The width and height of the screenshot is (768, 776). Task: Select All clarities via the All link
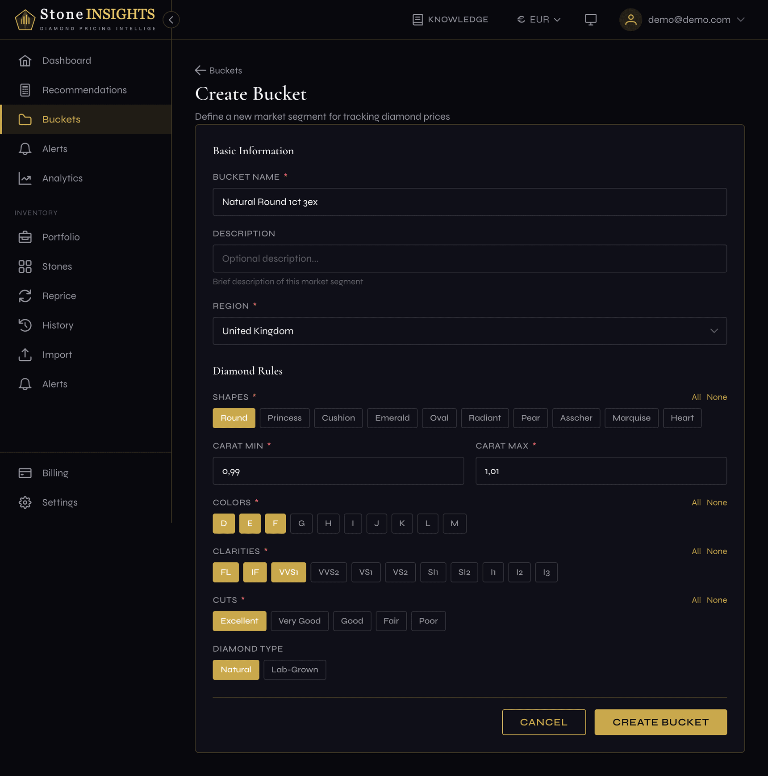point(696,551)
